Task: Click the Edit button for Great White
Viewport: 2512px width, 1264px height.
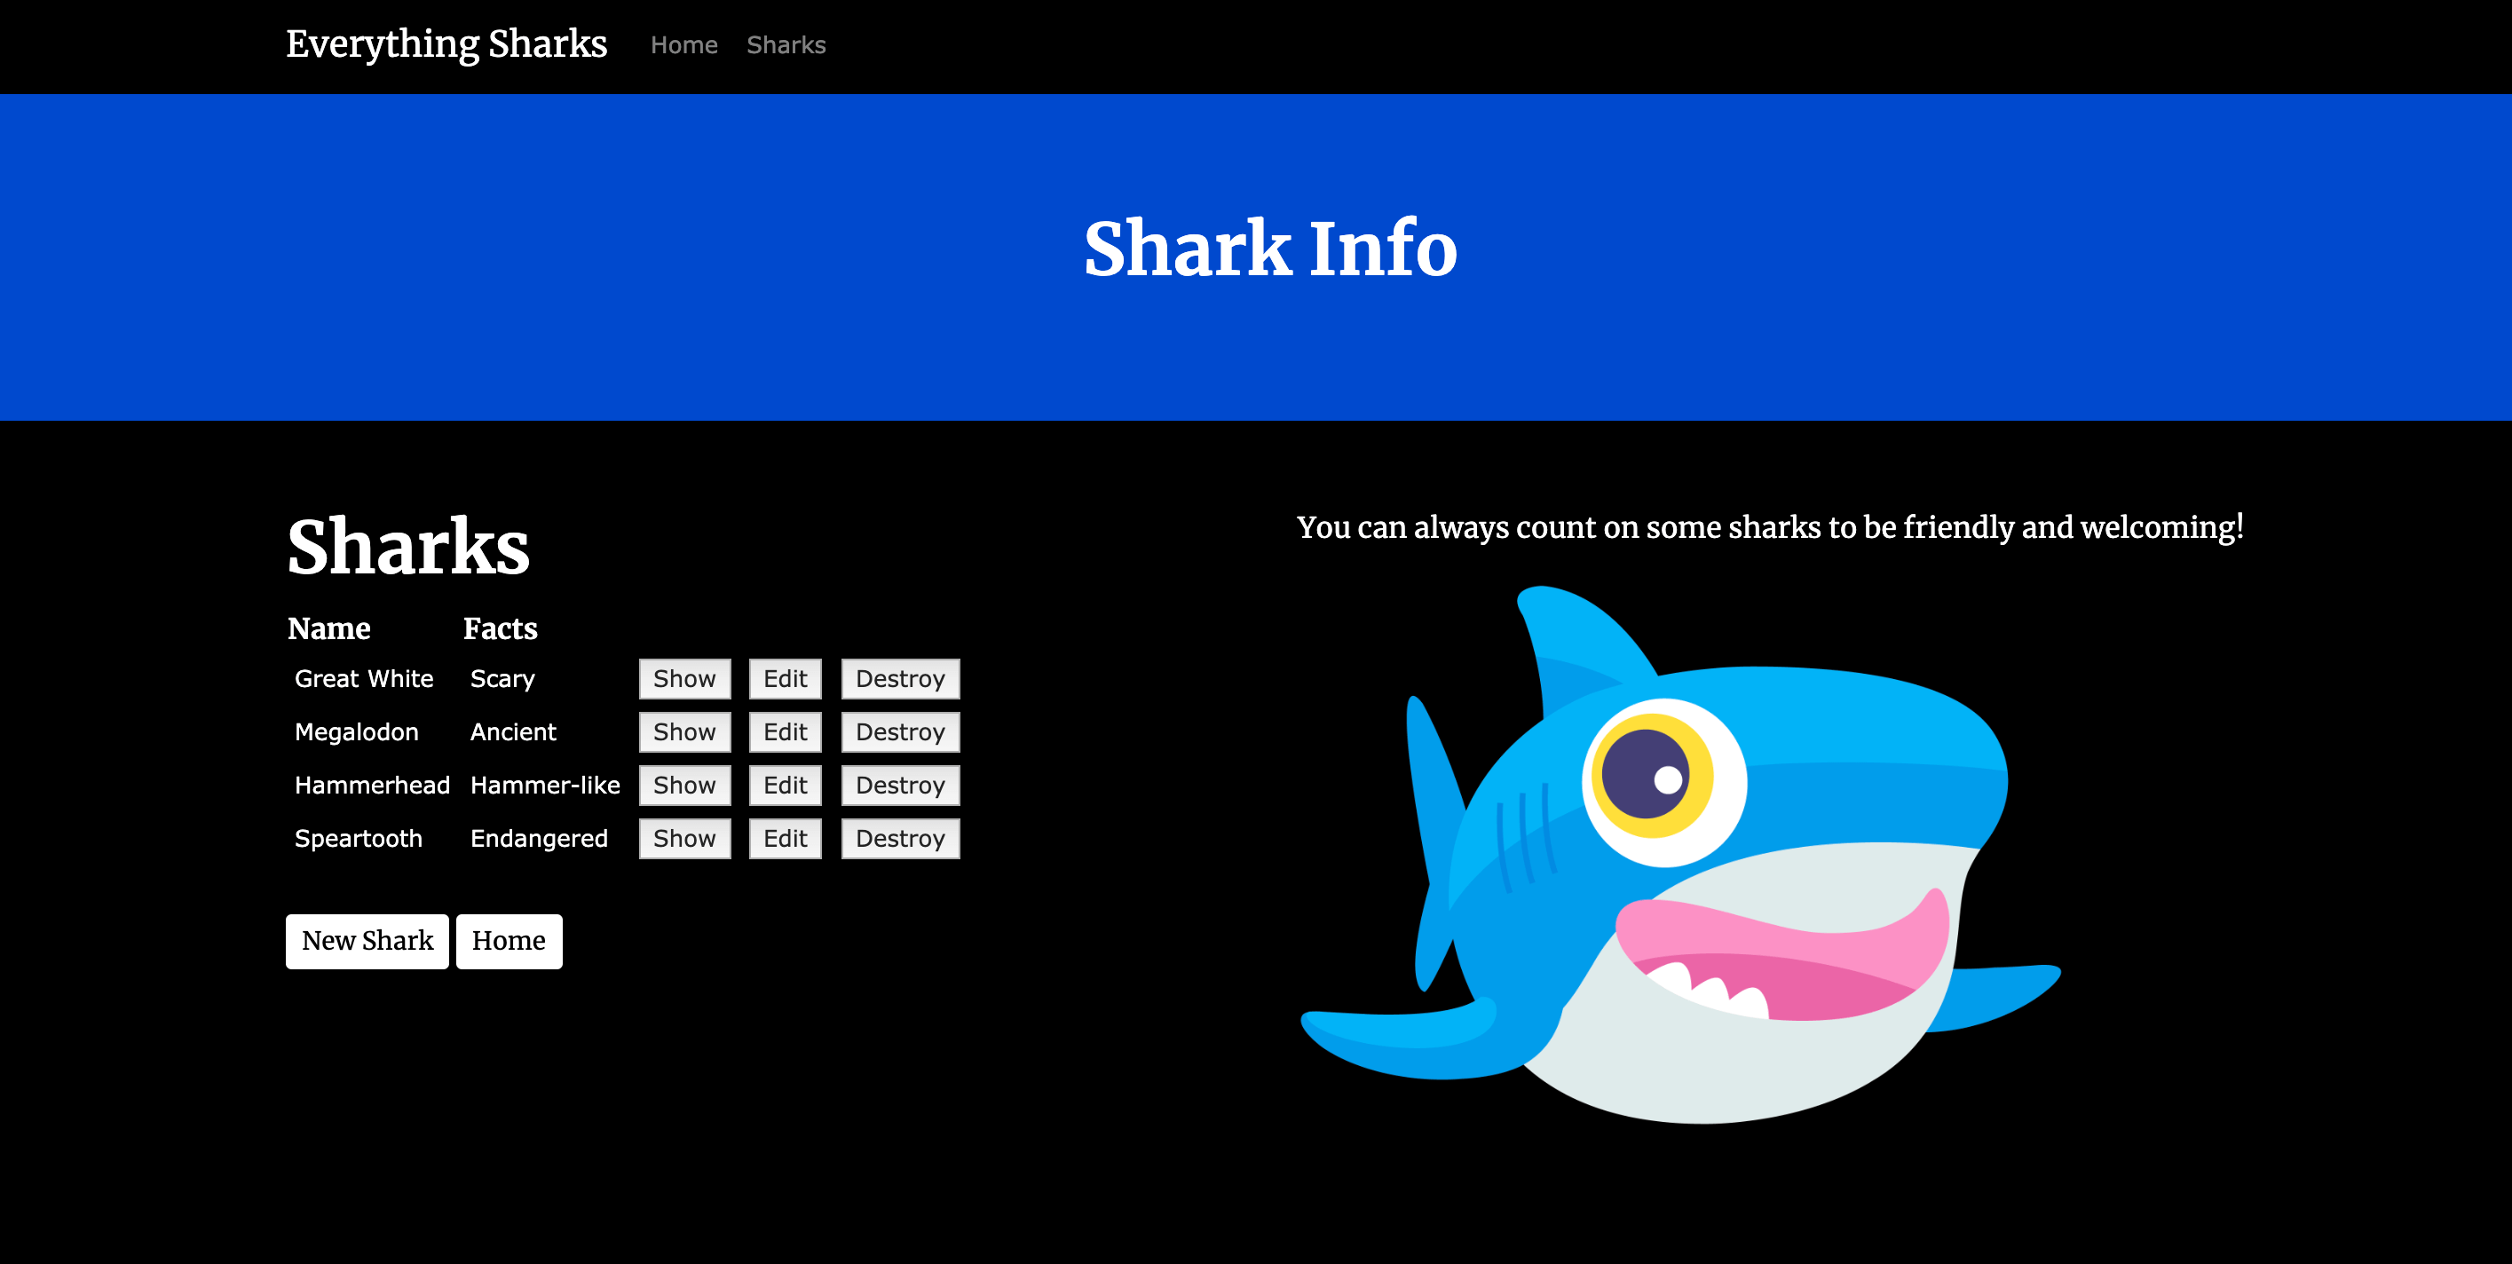Action: point(785,679)
